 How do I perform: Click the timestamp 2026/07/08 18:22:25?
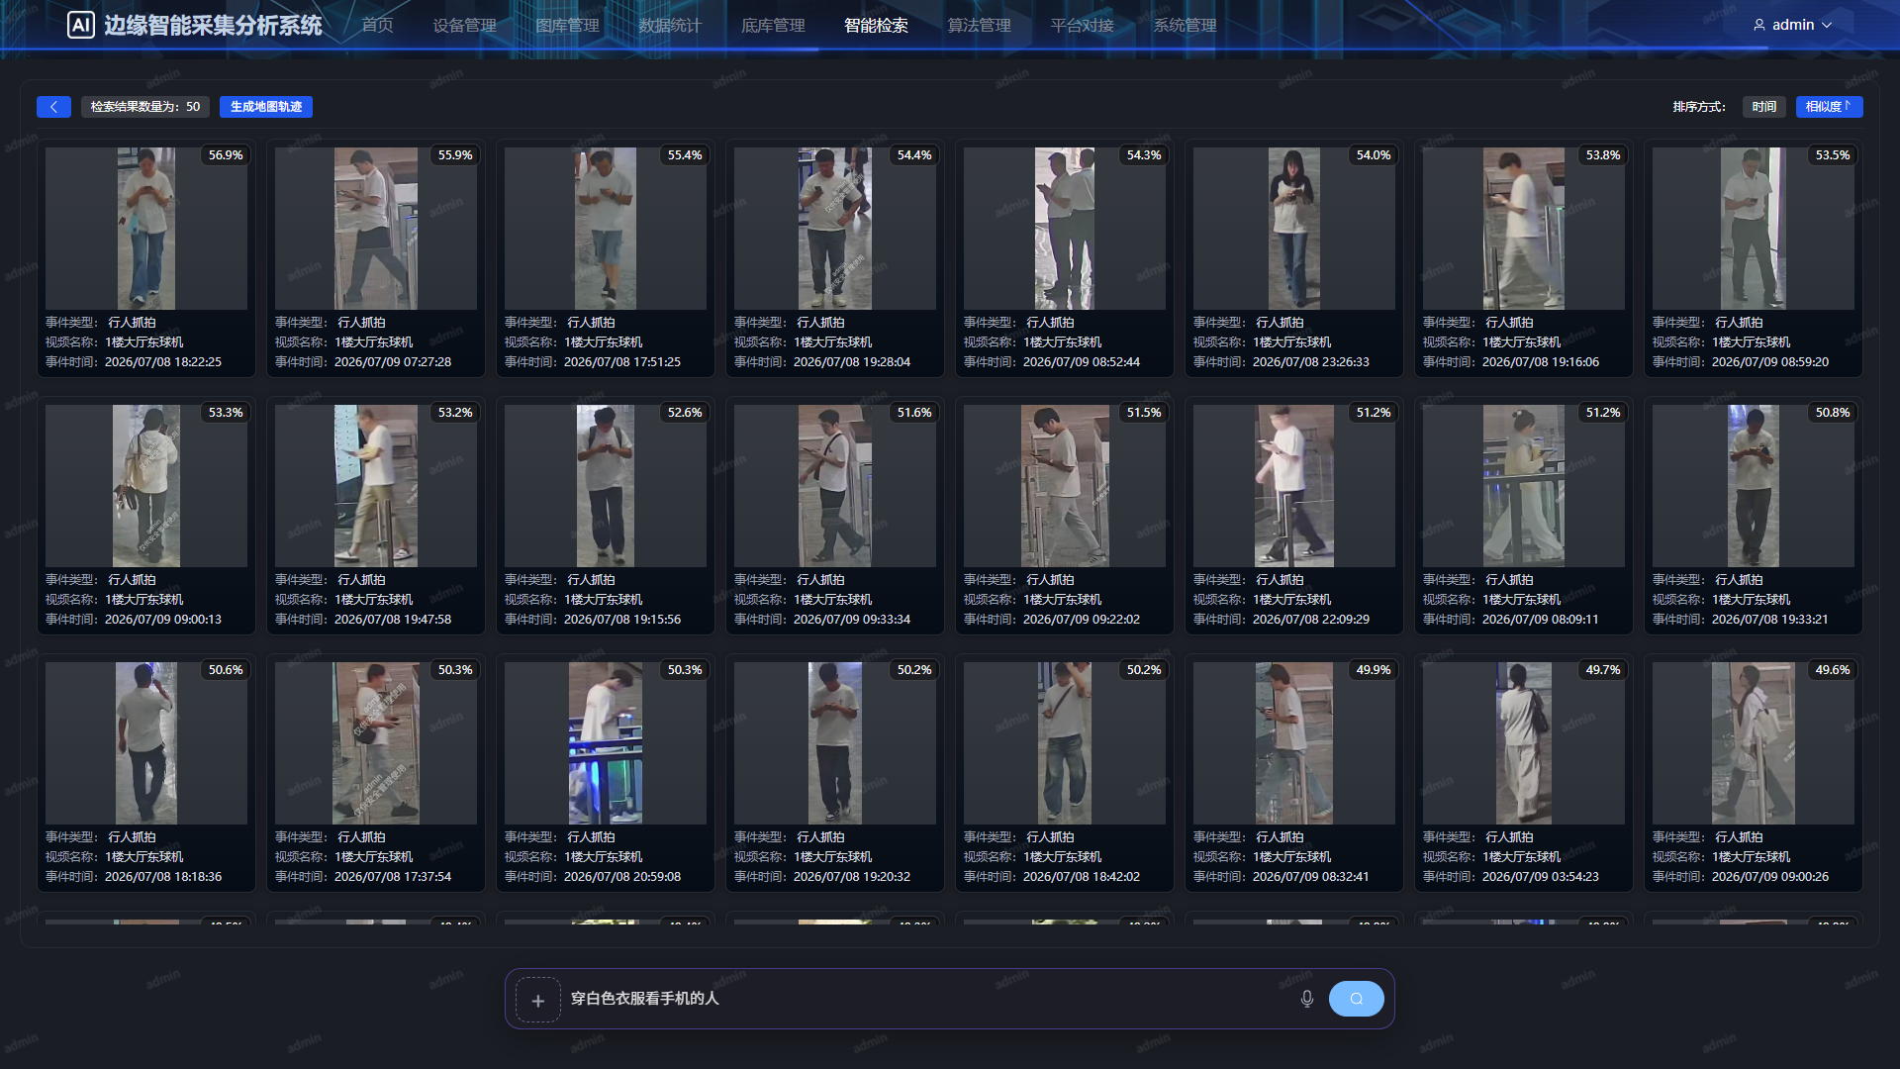163,362
